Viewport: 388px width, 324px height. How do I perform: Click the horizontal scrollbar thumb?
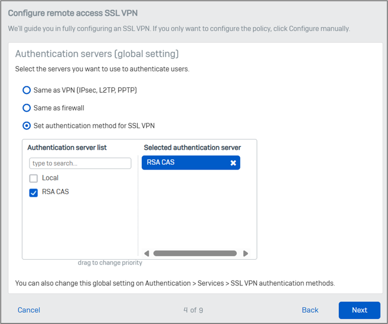click(195, 254)
